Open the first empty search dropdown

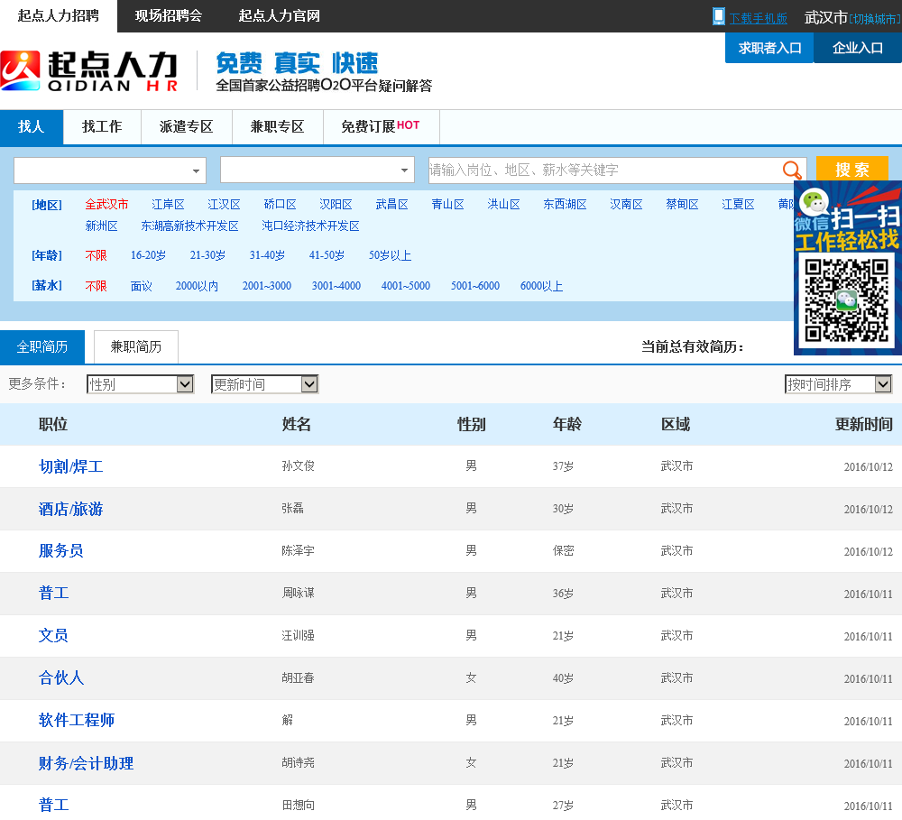click(109, 170)
